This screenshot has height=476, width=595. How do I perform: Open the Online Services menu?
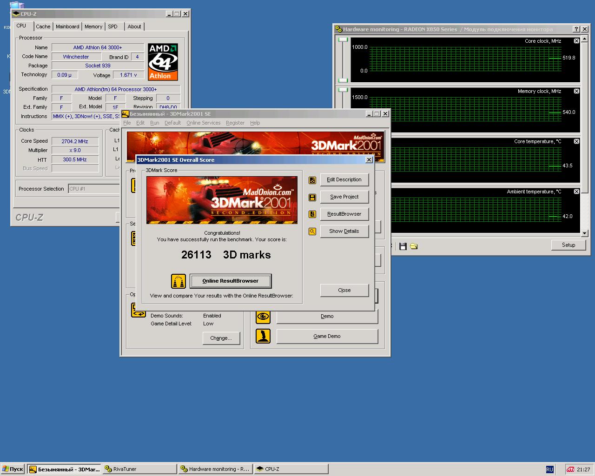point(204,123)
